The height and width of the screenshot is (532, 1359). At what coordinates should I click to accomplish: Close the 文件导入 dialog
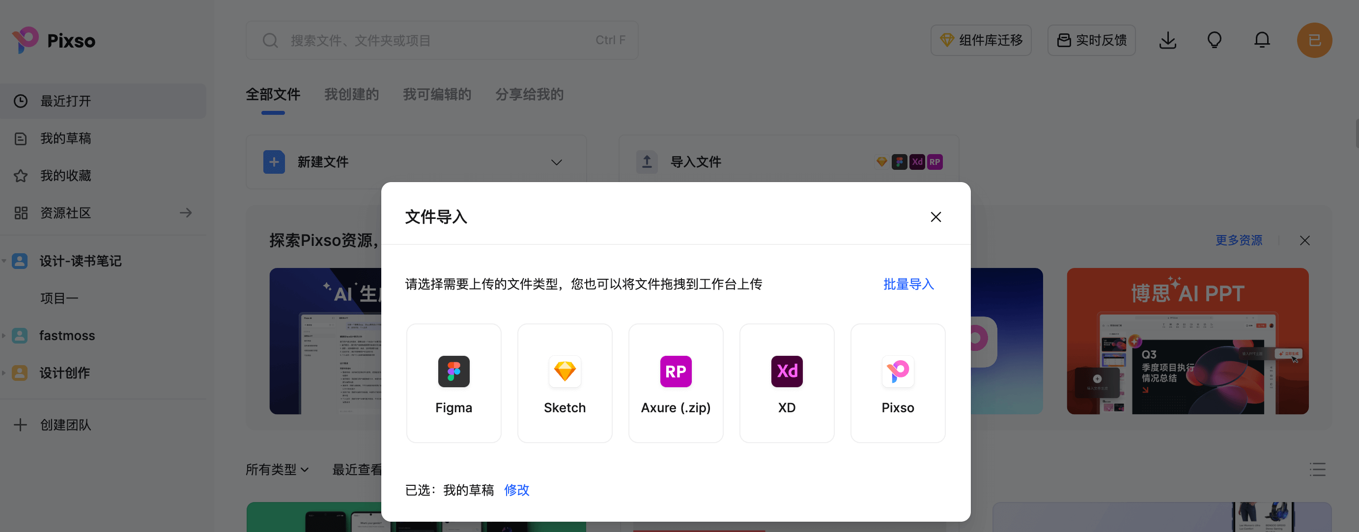(x=935, y=217)
